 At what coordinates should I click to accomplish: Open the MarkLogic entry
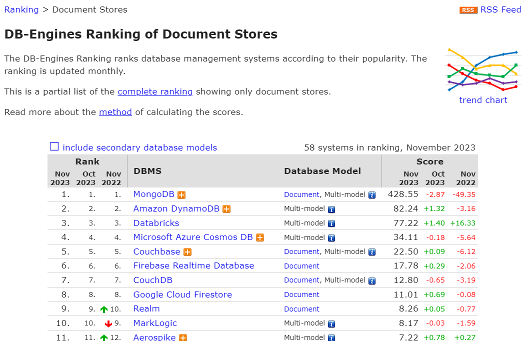(155, 323)
